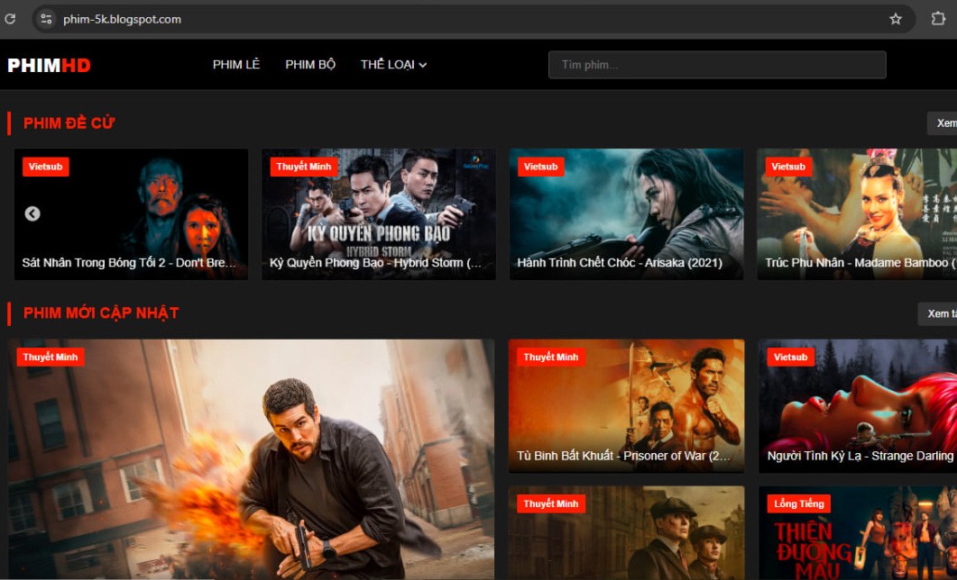Click Xem tất cả beside PHIM MỚI CẬP NHẬT

(938, 313)
